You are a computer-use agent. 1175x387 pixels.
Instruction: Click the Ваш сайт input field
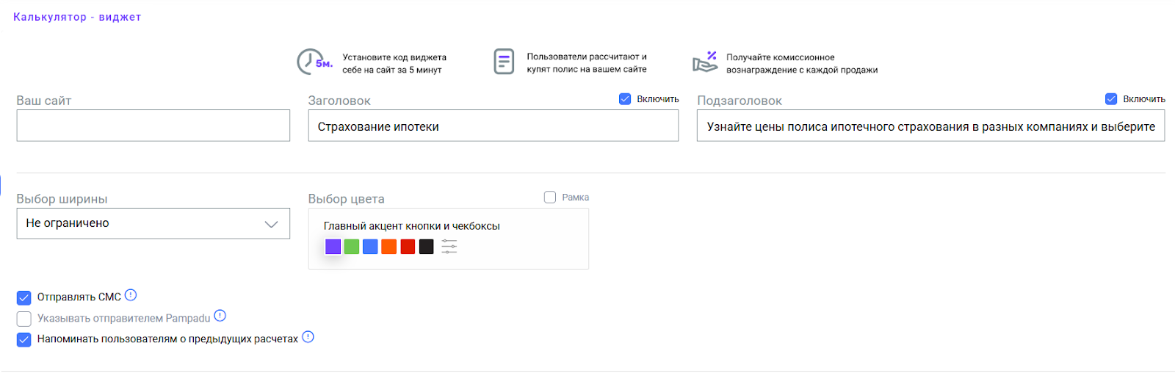coord(153,126)
